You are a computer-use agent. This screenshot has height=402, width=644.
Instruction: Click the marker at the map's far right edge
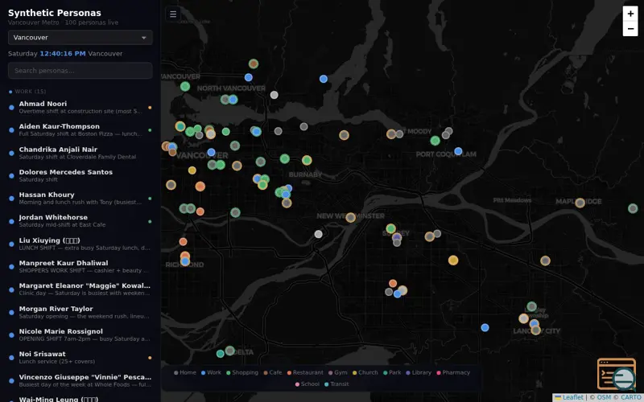[x=633, y=209]
